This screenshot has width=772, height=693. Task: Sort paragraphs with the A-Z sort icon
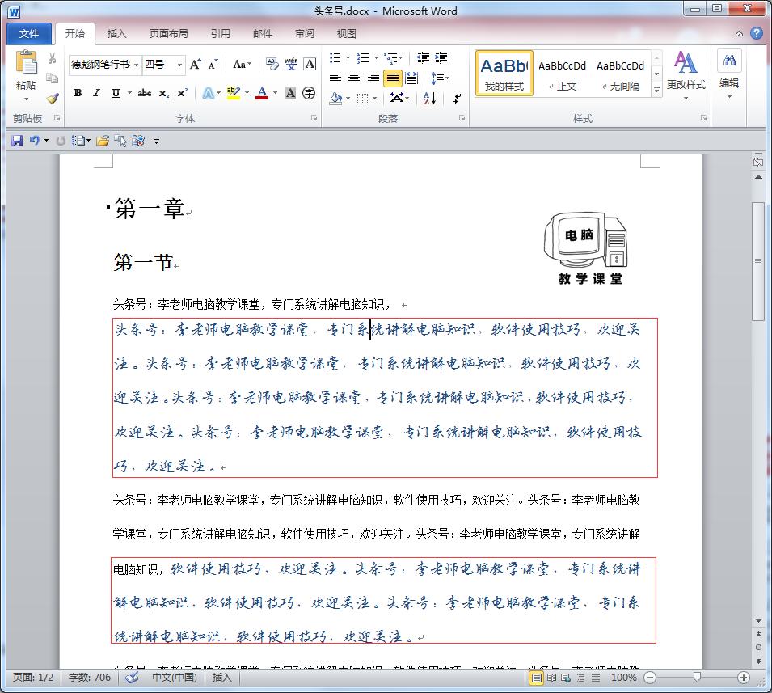pos(429,99)
